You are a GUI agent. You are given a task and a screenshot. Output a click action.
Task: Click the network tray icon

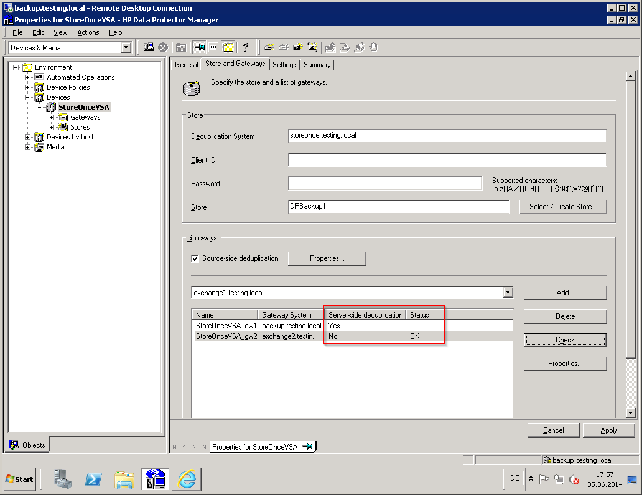pos(559,479)
